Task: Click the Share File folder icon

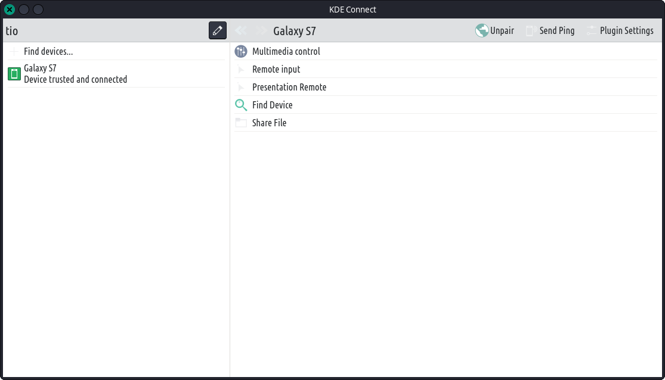Action: point(241,123)
